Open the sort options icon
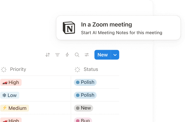 (x=48, y=55)
